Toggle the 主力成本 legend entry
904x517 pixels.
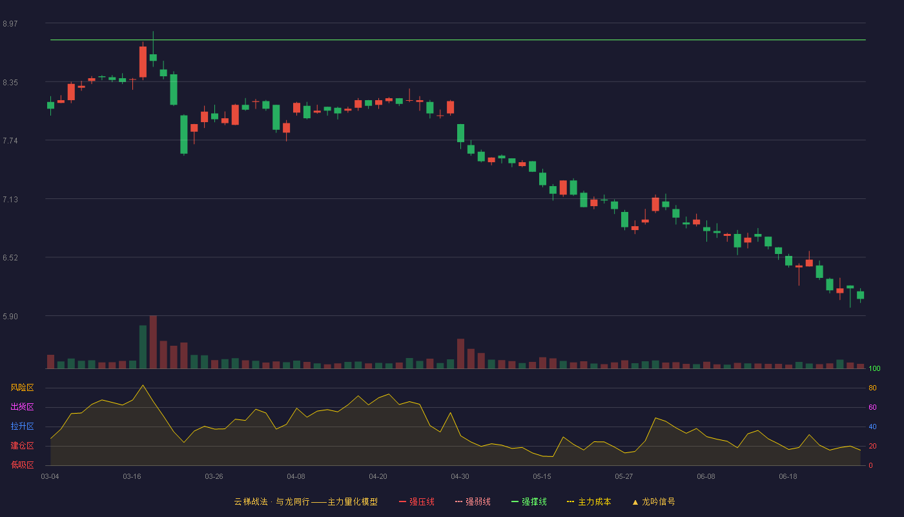pos(588,501)
